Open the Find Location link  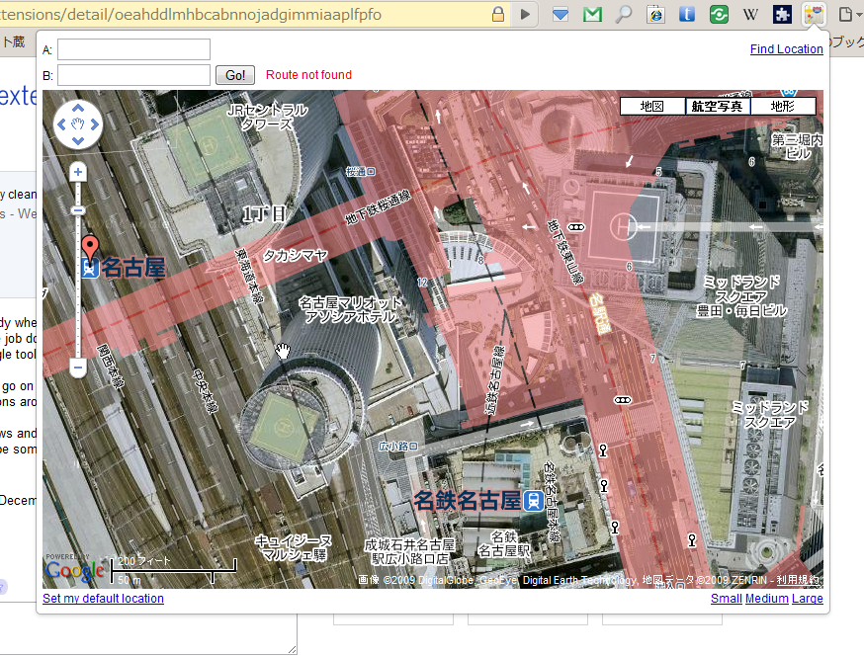coord(786,49)
